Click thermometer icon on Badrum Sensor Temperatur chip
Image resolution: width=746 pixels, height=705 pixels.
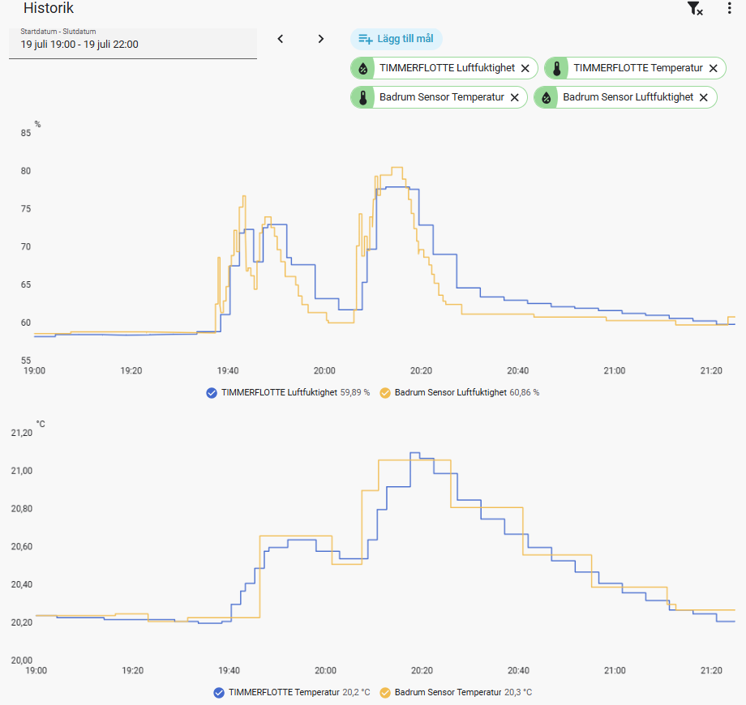[x=363, y=97]
